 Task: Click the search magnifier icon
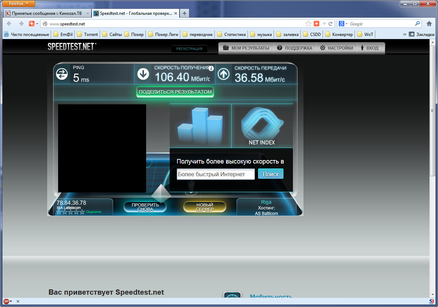pyautogui.click(x=418, y=24)
